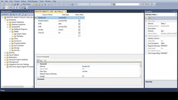Select the Replication folder in Object Explorer
This screenshot has height=100, width=178.
click(13, 57)
